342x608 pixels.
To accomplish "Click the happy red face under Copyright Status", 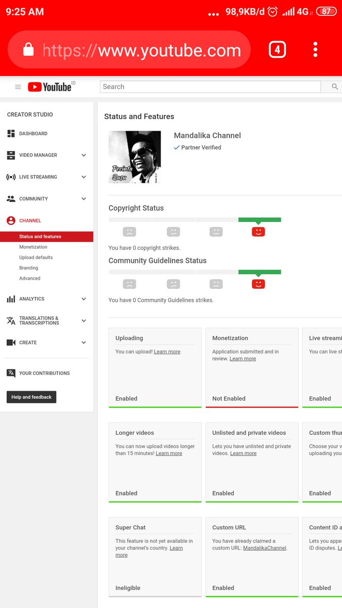I will pyautogui.click(x=258, y=232).
